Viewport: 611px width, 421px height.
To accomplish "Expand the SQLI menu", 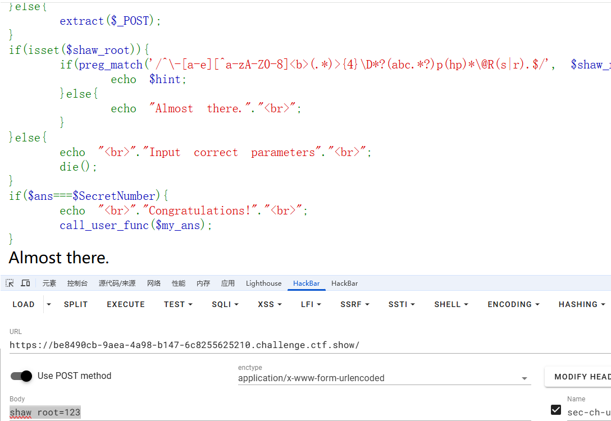I will point(225,304).
